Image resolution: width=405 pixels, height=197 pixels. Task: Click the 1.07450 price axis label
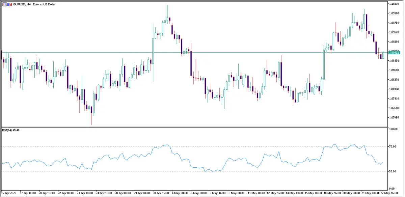394,117
